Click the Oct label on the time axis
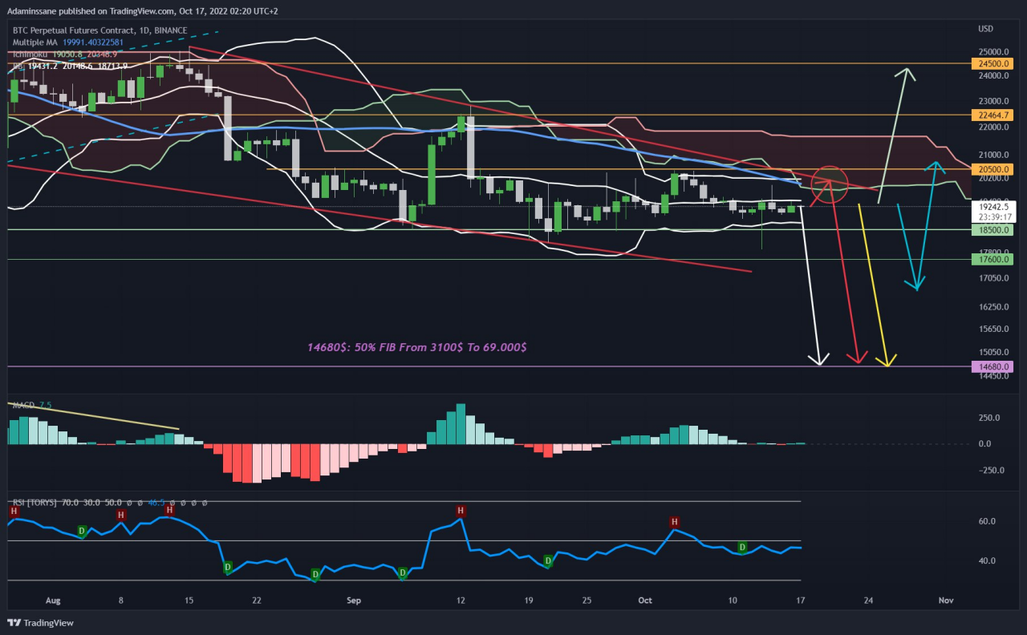 [x=646, y=600]
